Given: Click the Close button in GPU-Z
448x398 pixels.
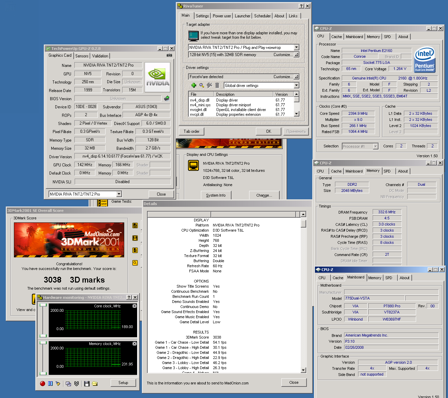Looking at the screenshot, I should pyautogui.click(x=161, y=194).
